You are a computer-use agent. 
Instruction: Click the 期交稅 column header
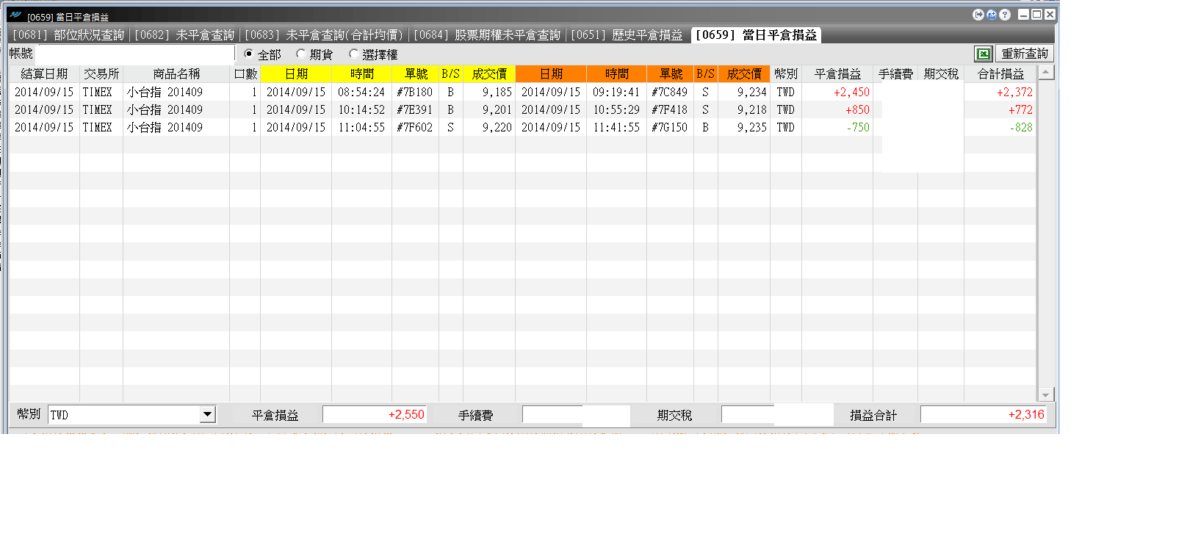pos(941,74)
